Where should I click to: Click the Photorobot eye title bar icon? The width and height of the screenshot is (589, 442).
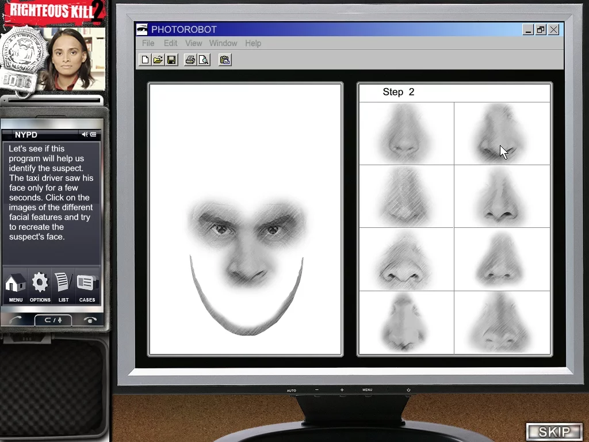(x=141, y=29)
